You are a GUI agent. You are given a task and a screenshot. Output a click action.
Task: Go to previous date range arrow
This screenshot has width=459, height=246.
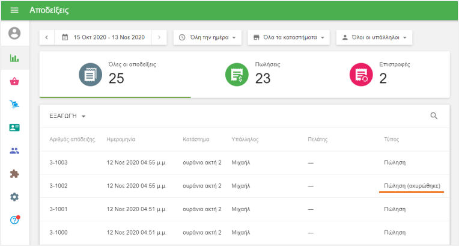click(x=47, y=37)
